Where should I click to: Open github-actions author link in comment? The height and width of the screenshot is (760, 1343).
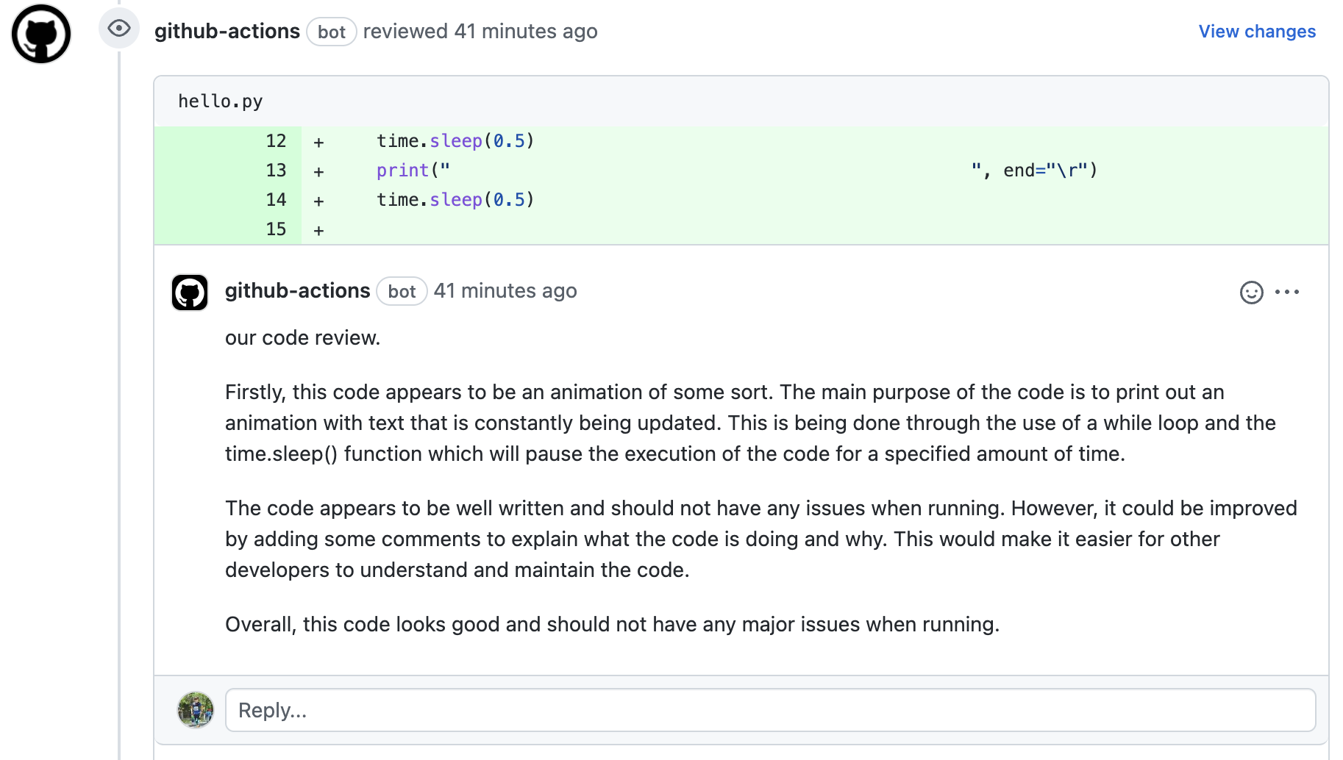click(298, 291)
